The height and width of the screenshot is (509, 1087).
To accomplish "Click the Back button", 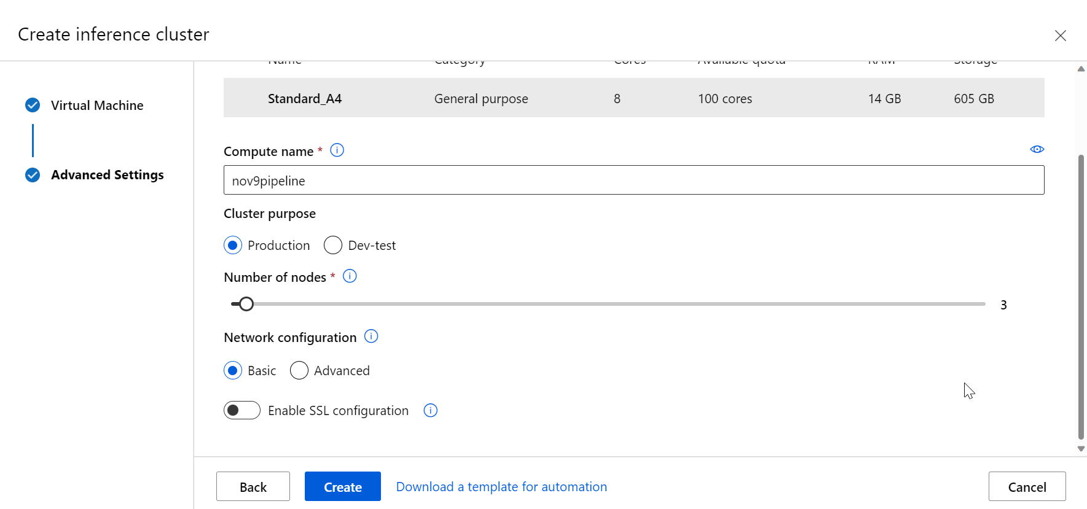I will tap(253, 487).
